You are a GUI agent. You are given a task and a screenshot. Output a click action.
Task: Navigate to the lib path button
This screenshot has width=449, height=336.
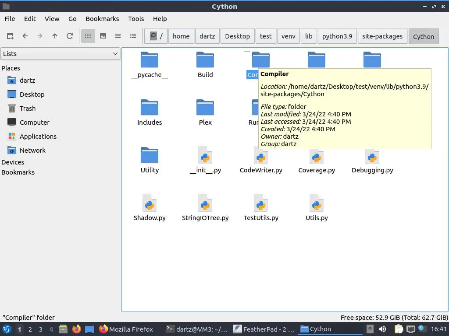click(309, 36)
